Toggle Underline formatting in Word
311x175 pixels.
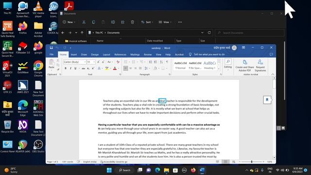[75, 69]
